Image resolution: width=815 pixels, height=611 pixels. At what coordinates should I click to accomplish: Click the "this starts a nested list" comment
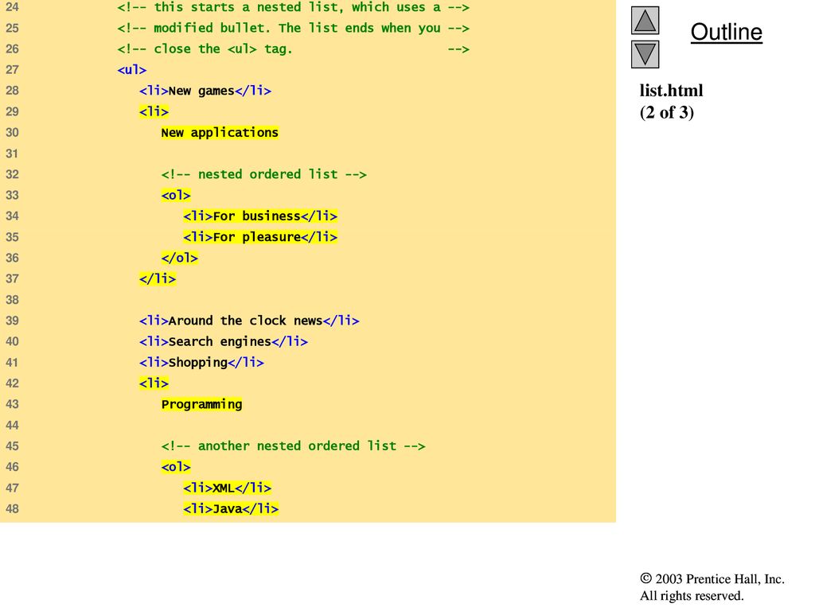coord(294,7)
